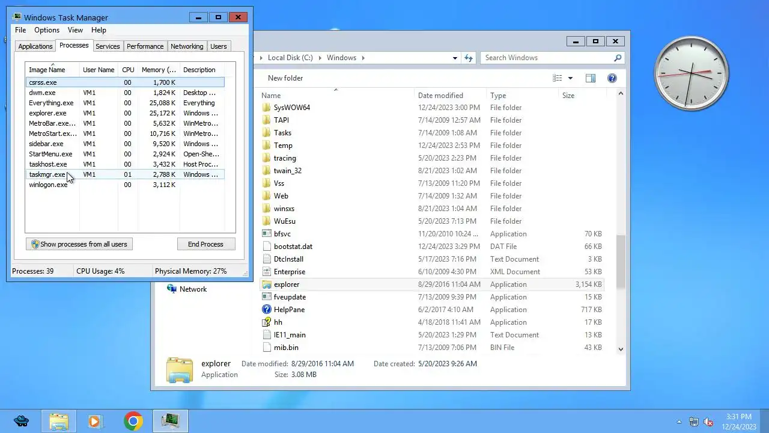
Task: Switch to the Users tab
Action: (x=219, y=46)
